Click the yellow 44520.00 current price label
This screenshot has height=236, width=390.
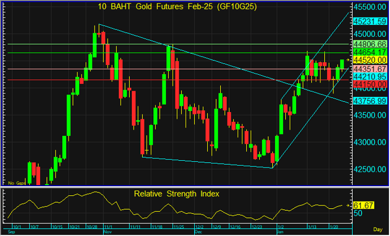370,60
